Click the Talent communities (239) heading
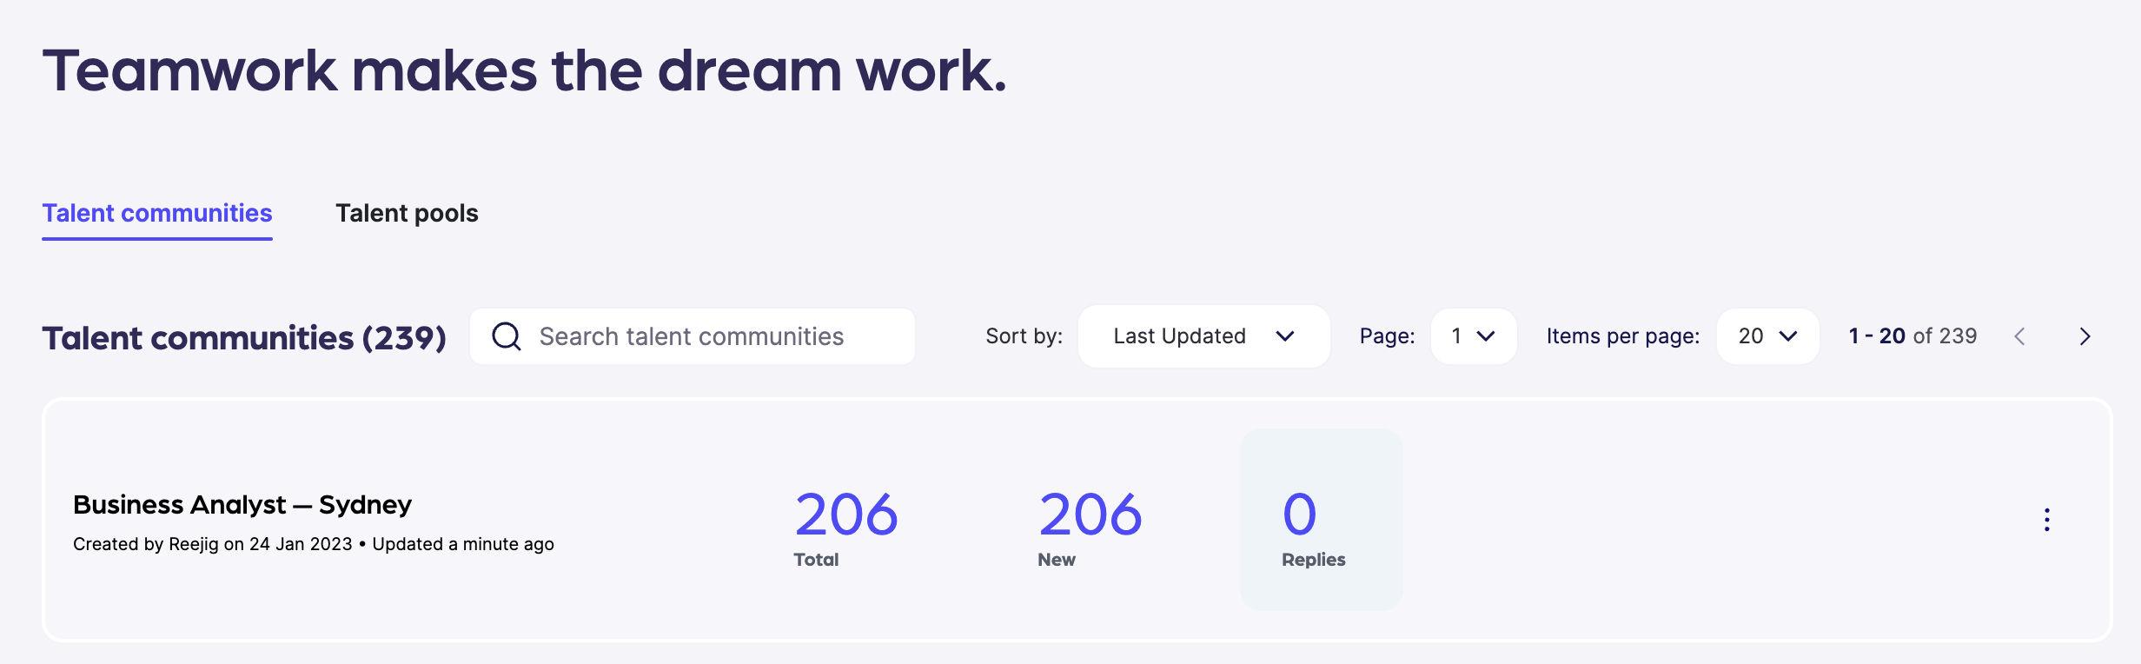The image size is (2141, 664). pyautogui.click(x=244, y=338)
